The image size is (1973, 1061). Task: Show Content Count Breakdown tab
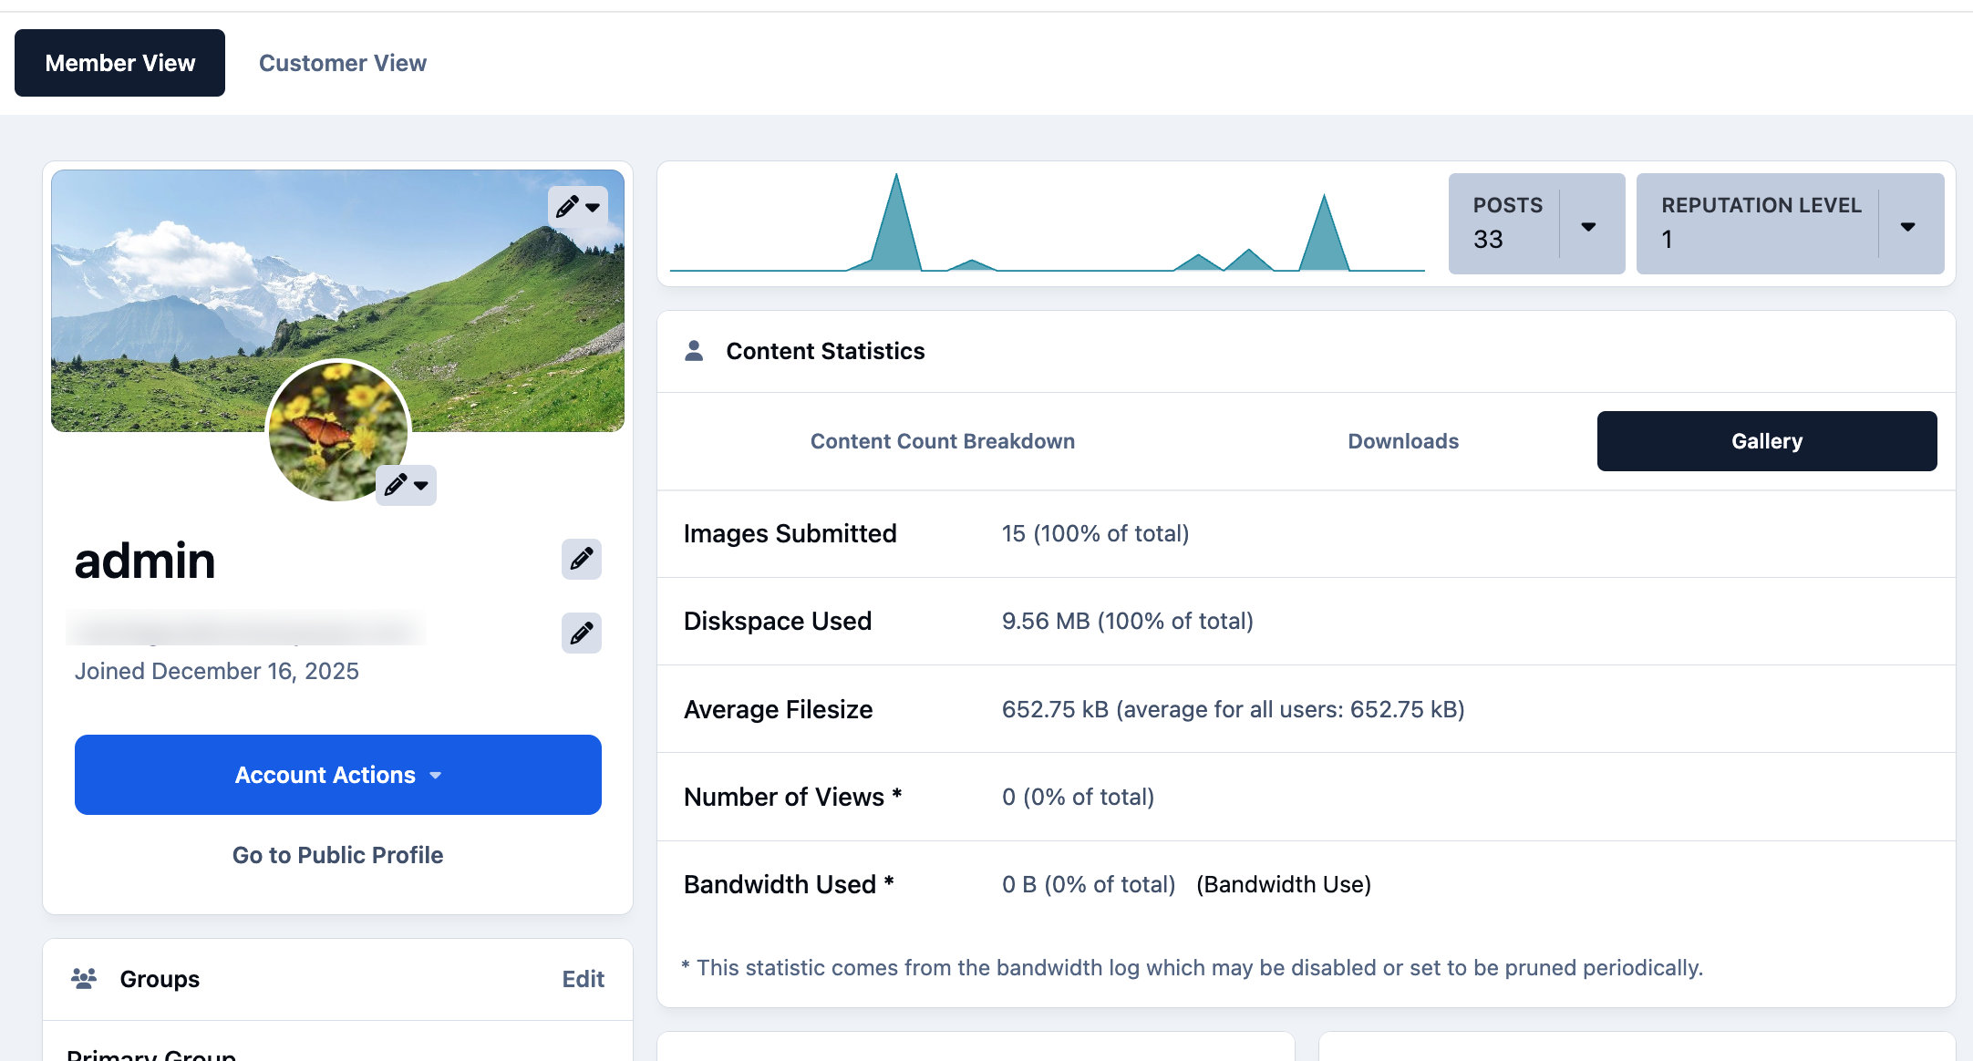[943, 441]
